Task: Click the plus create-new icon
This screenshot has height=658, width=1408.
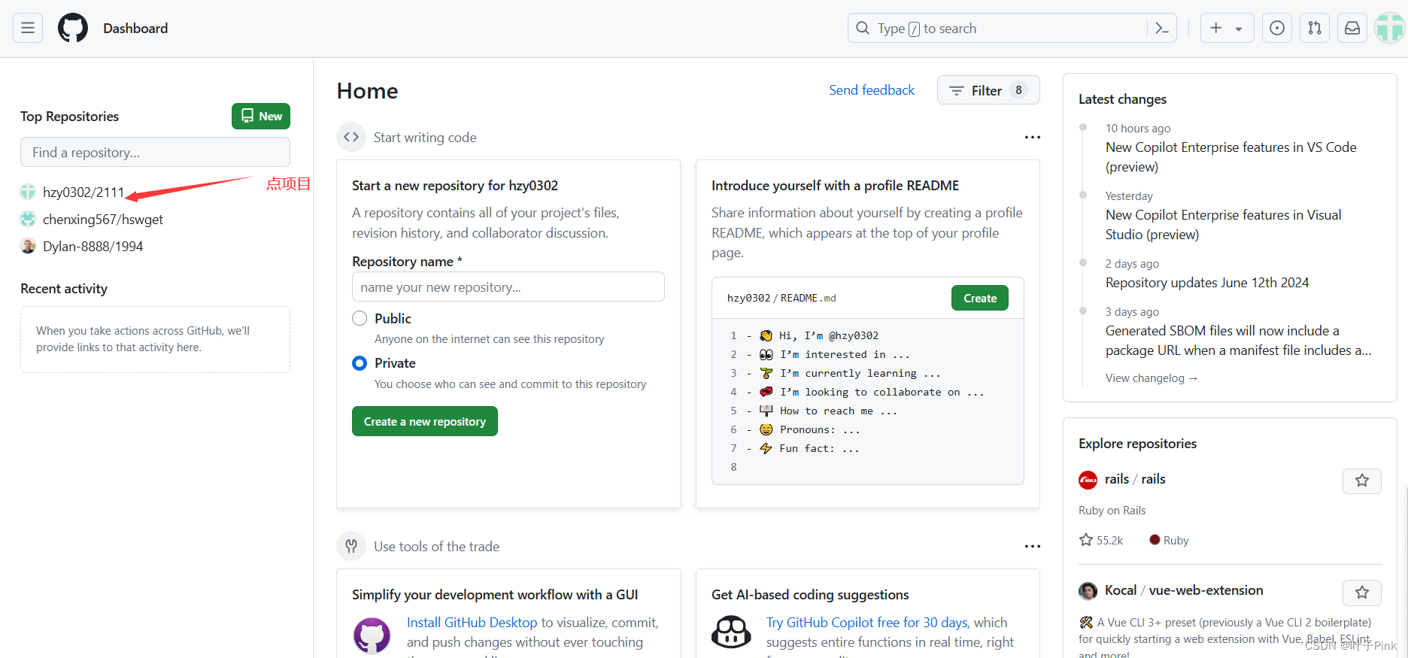Action: pyautogui.click(x=1216, y=28)
